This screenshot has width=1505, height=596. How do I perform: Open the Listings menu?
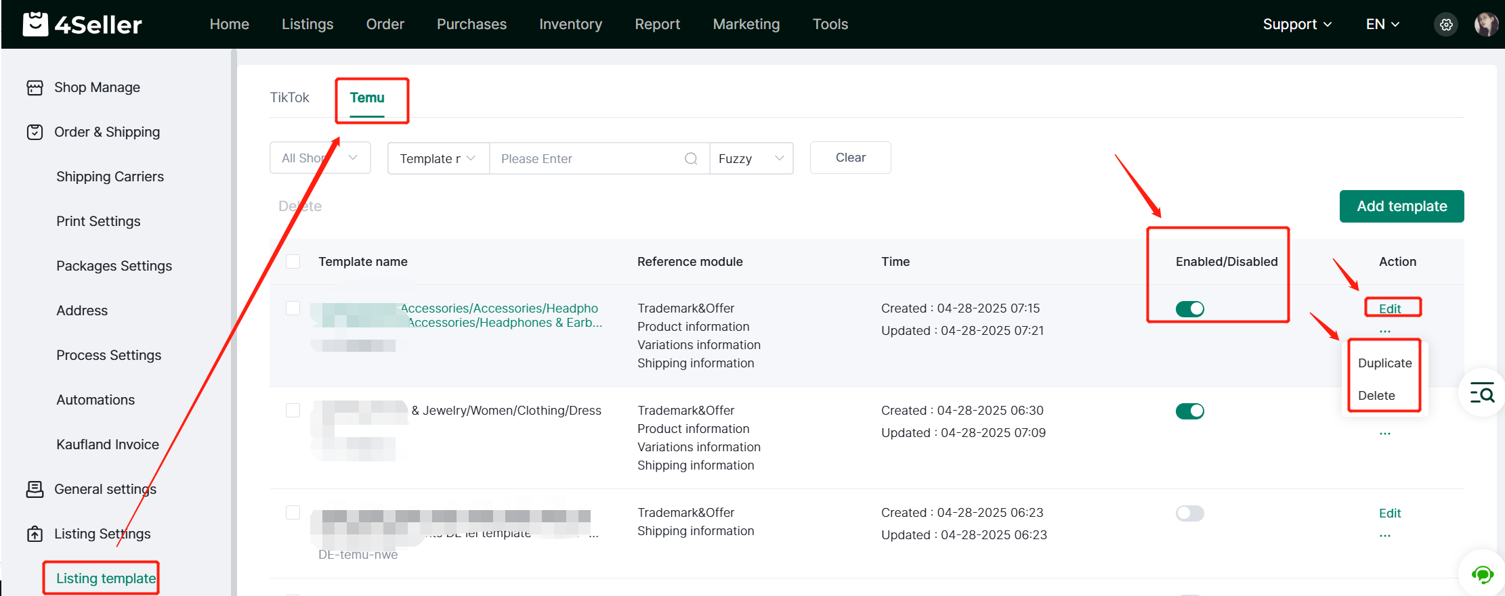(308, 24)
